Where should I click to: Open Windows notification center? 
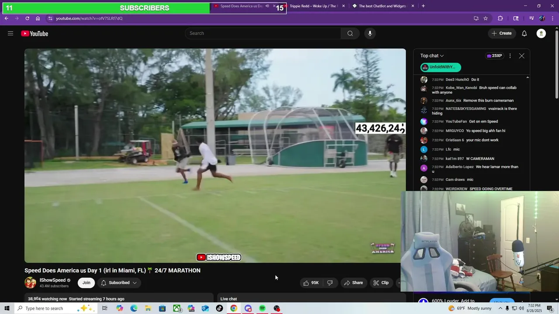click(x=550, y=308)
